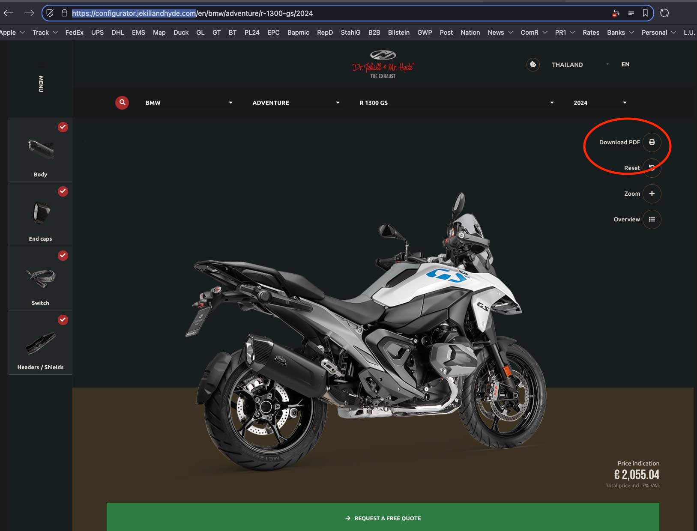Viewport: 697px width, 531px height.
Task: Switch language via the EN link
Action: pyautogui.click(x=625, y=64)
